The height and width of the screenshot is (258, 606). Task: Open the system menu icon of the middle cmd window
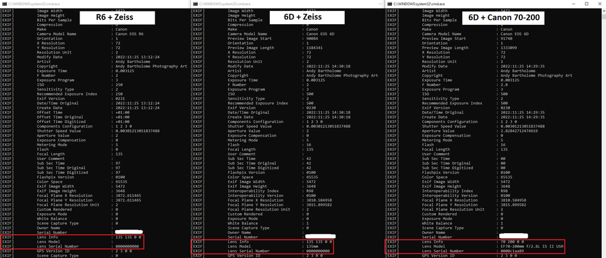[195, 3]
